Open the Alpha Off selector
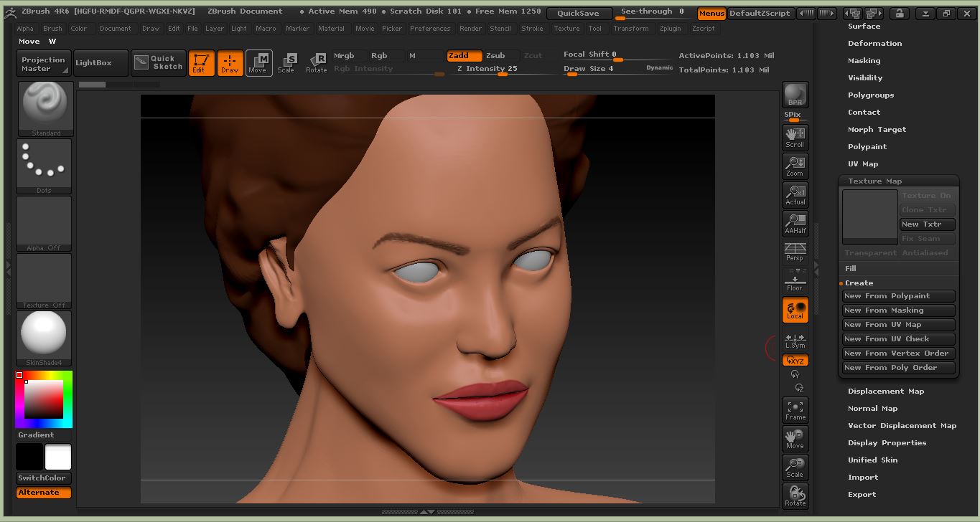This screenshot has width=980, height=522. tap(45, 224)
